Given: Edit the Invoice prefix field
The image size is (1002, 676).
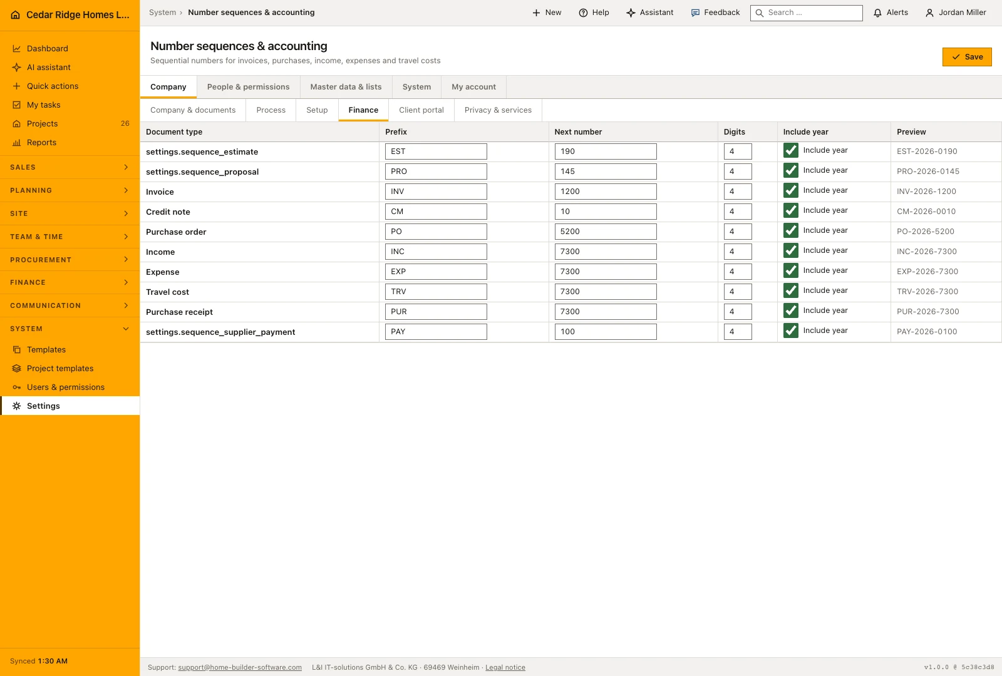Looking at the screenshot, I should [x=436, y=192].
